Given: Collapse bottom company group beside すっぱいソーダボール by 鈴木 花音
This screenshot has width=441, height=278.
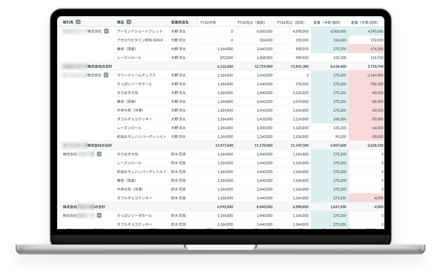Looking at the screenshot, I should [99, 215].
